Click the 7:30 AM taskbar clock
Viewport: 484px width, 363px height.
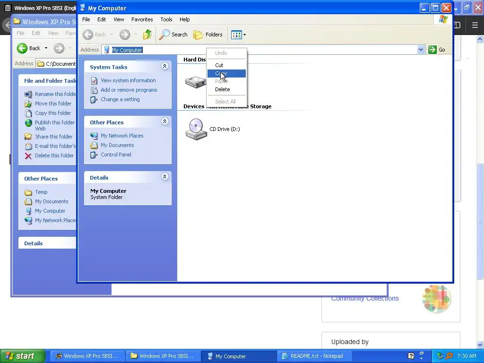467,356
